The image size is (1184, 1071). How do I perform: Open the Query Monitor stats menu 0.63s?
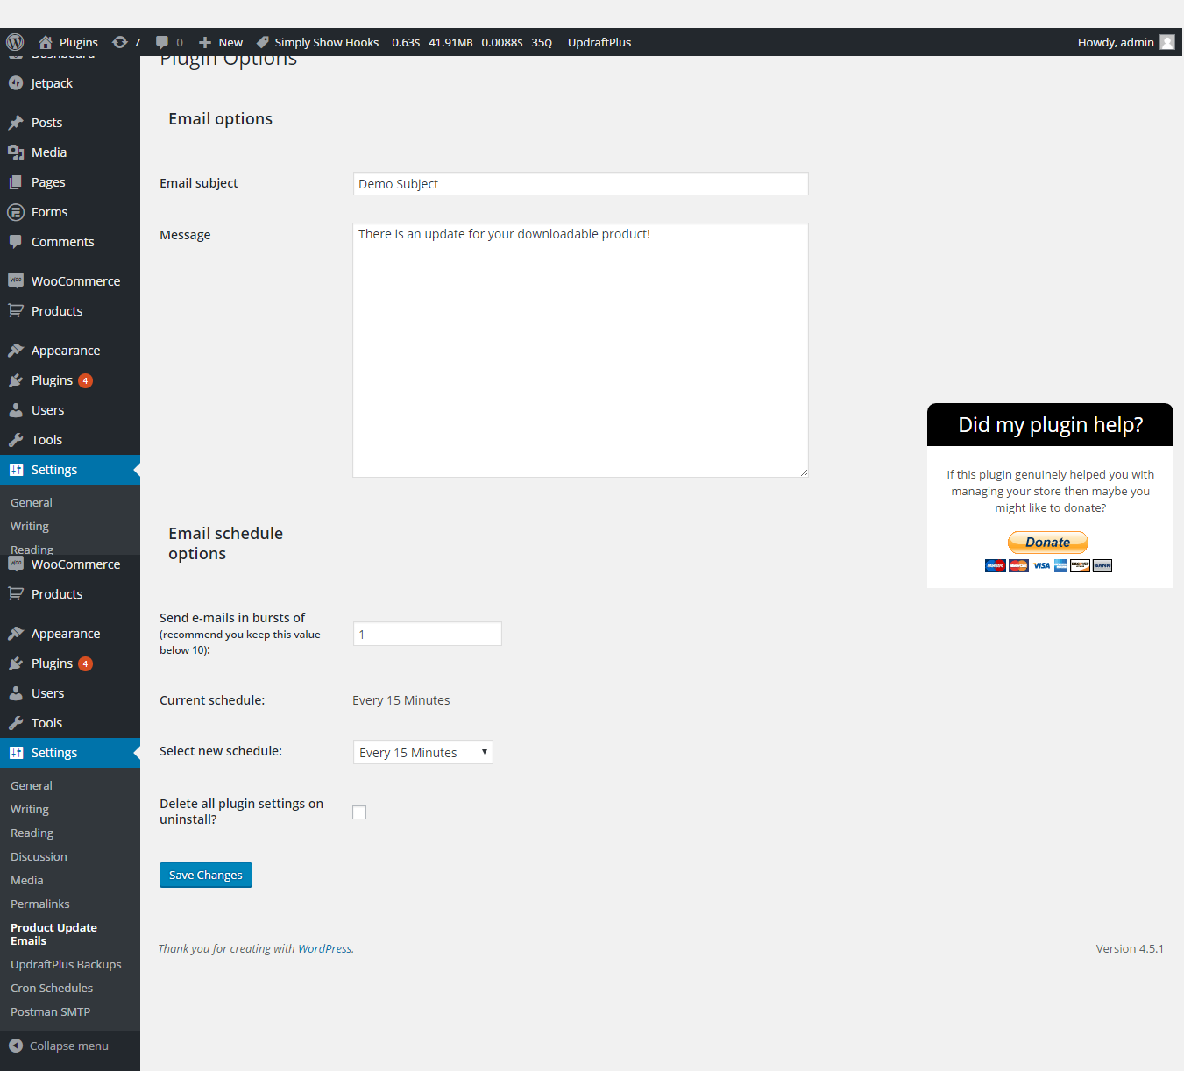[471, 42]
